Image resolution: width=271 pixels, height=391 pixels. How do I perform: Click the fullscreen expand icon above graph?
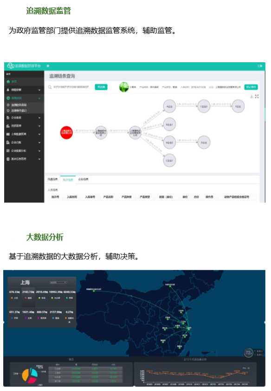(x=257, y=97)
